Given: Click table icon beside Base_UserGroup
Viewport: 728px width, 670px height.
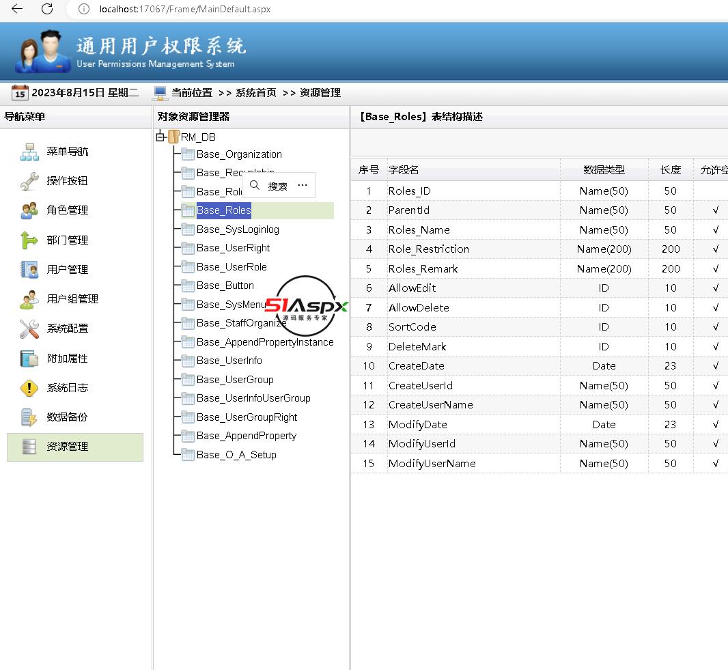Looking at the screenshot, I should [188, 380].
